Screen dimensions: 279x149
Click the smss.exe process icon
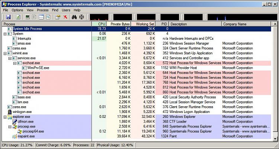(15, 43)
